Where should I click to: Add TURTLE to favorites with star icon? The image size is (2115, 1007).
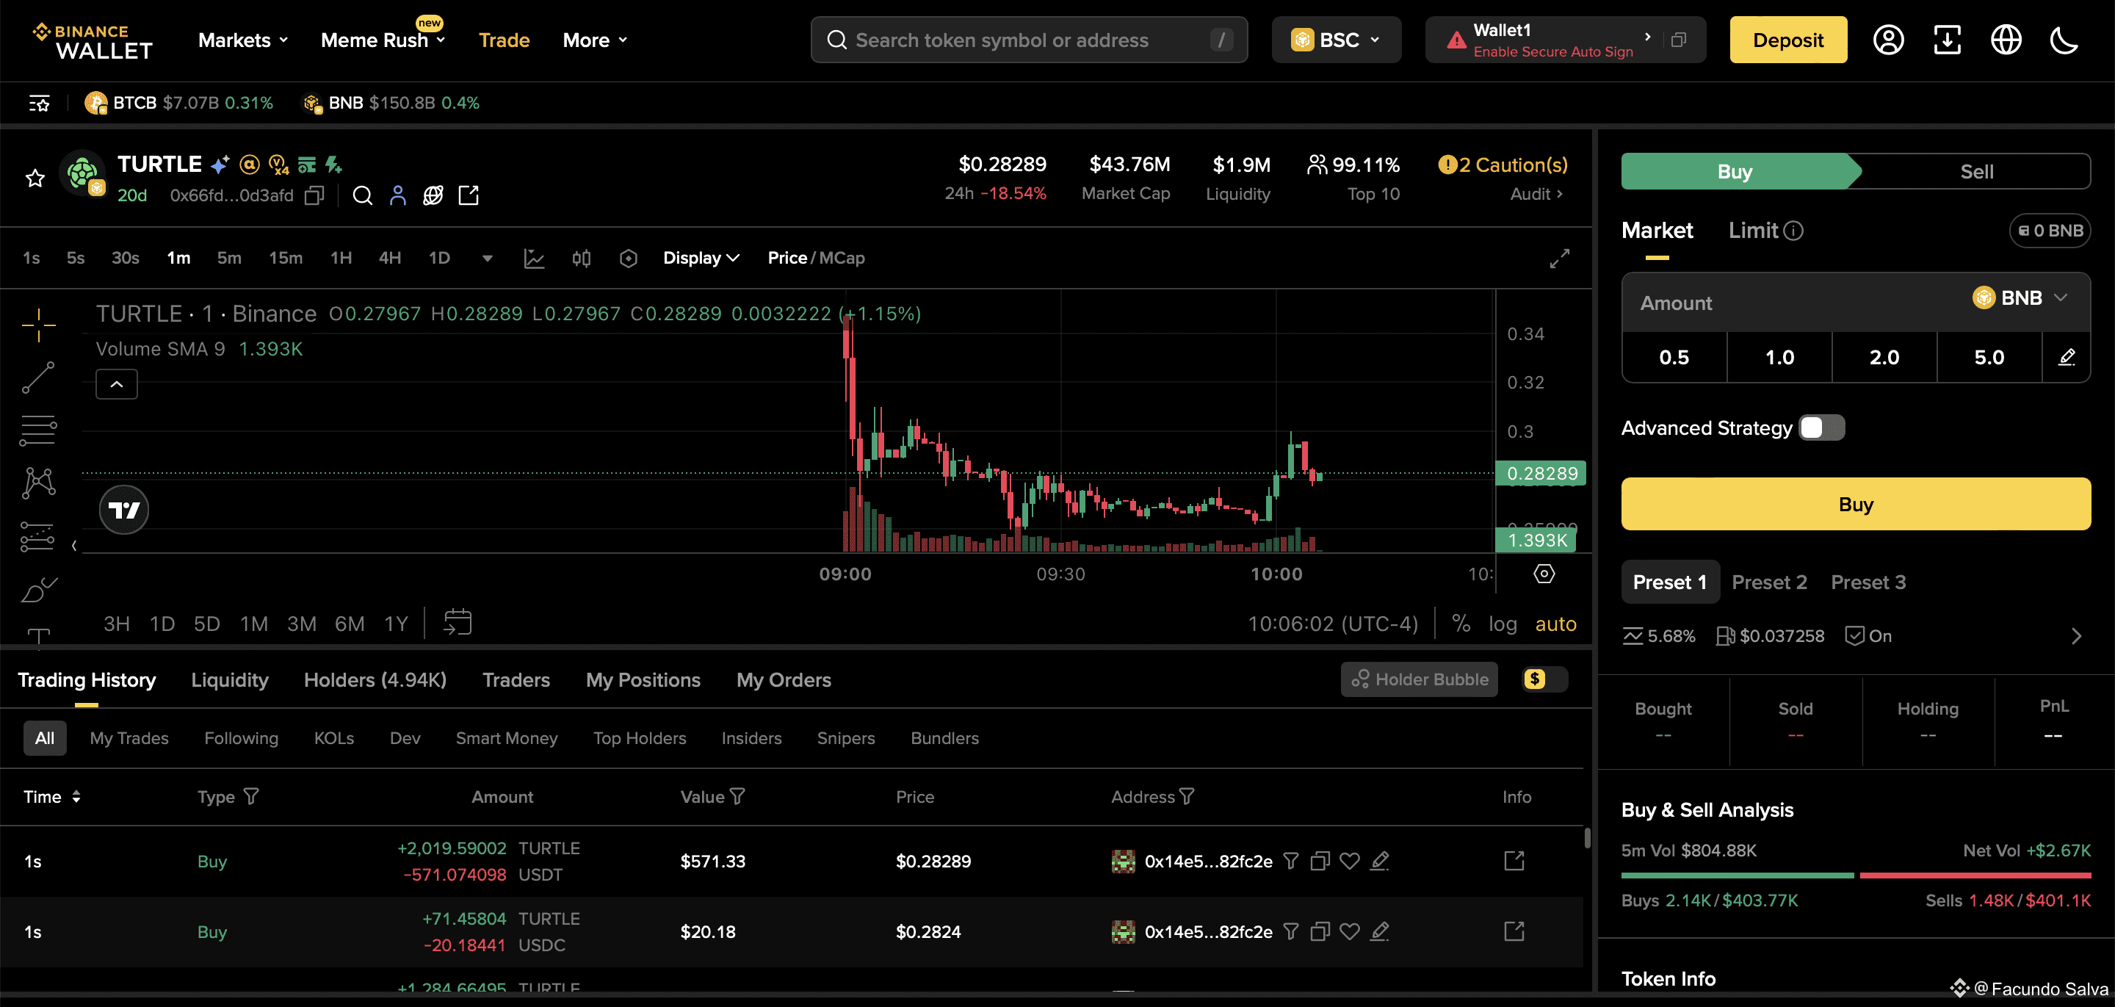pos(35,178)
